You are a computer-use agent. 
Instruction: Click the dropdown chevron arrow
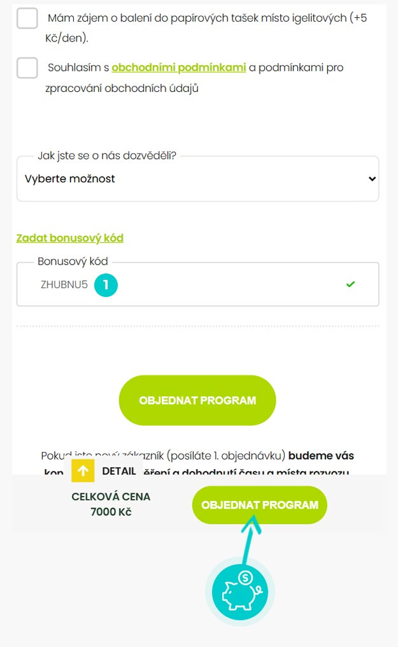373,179
